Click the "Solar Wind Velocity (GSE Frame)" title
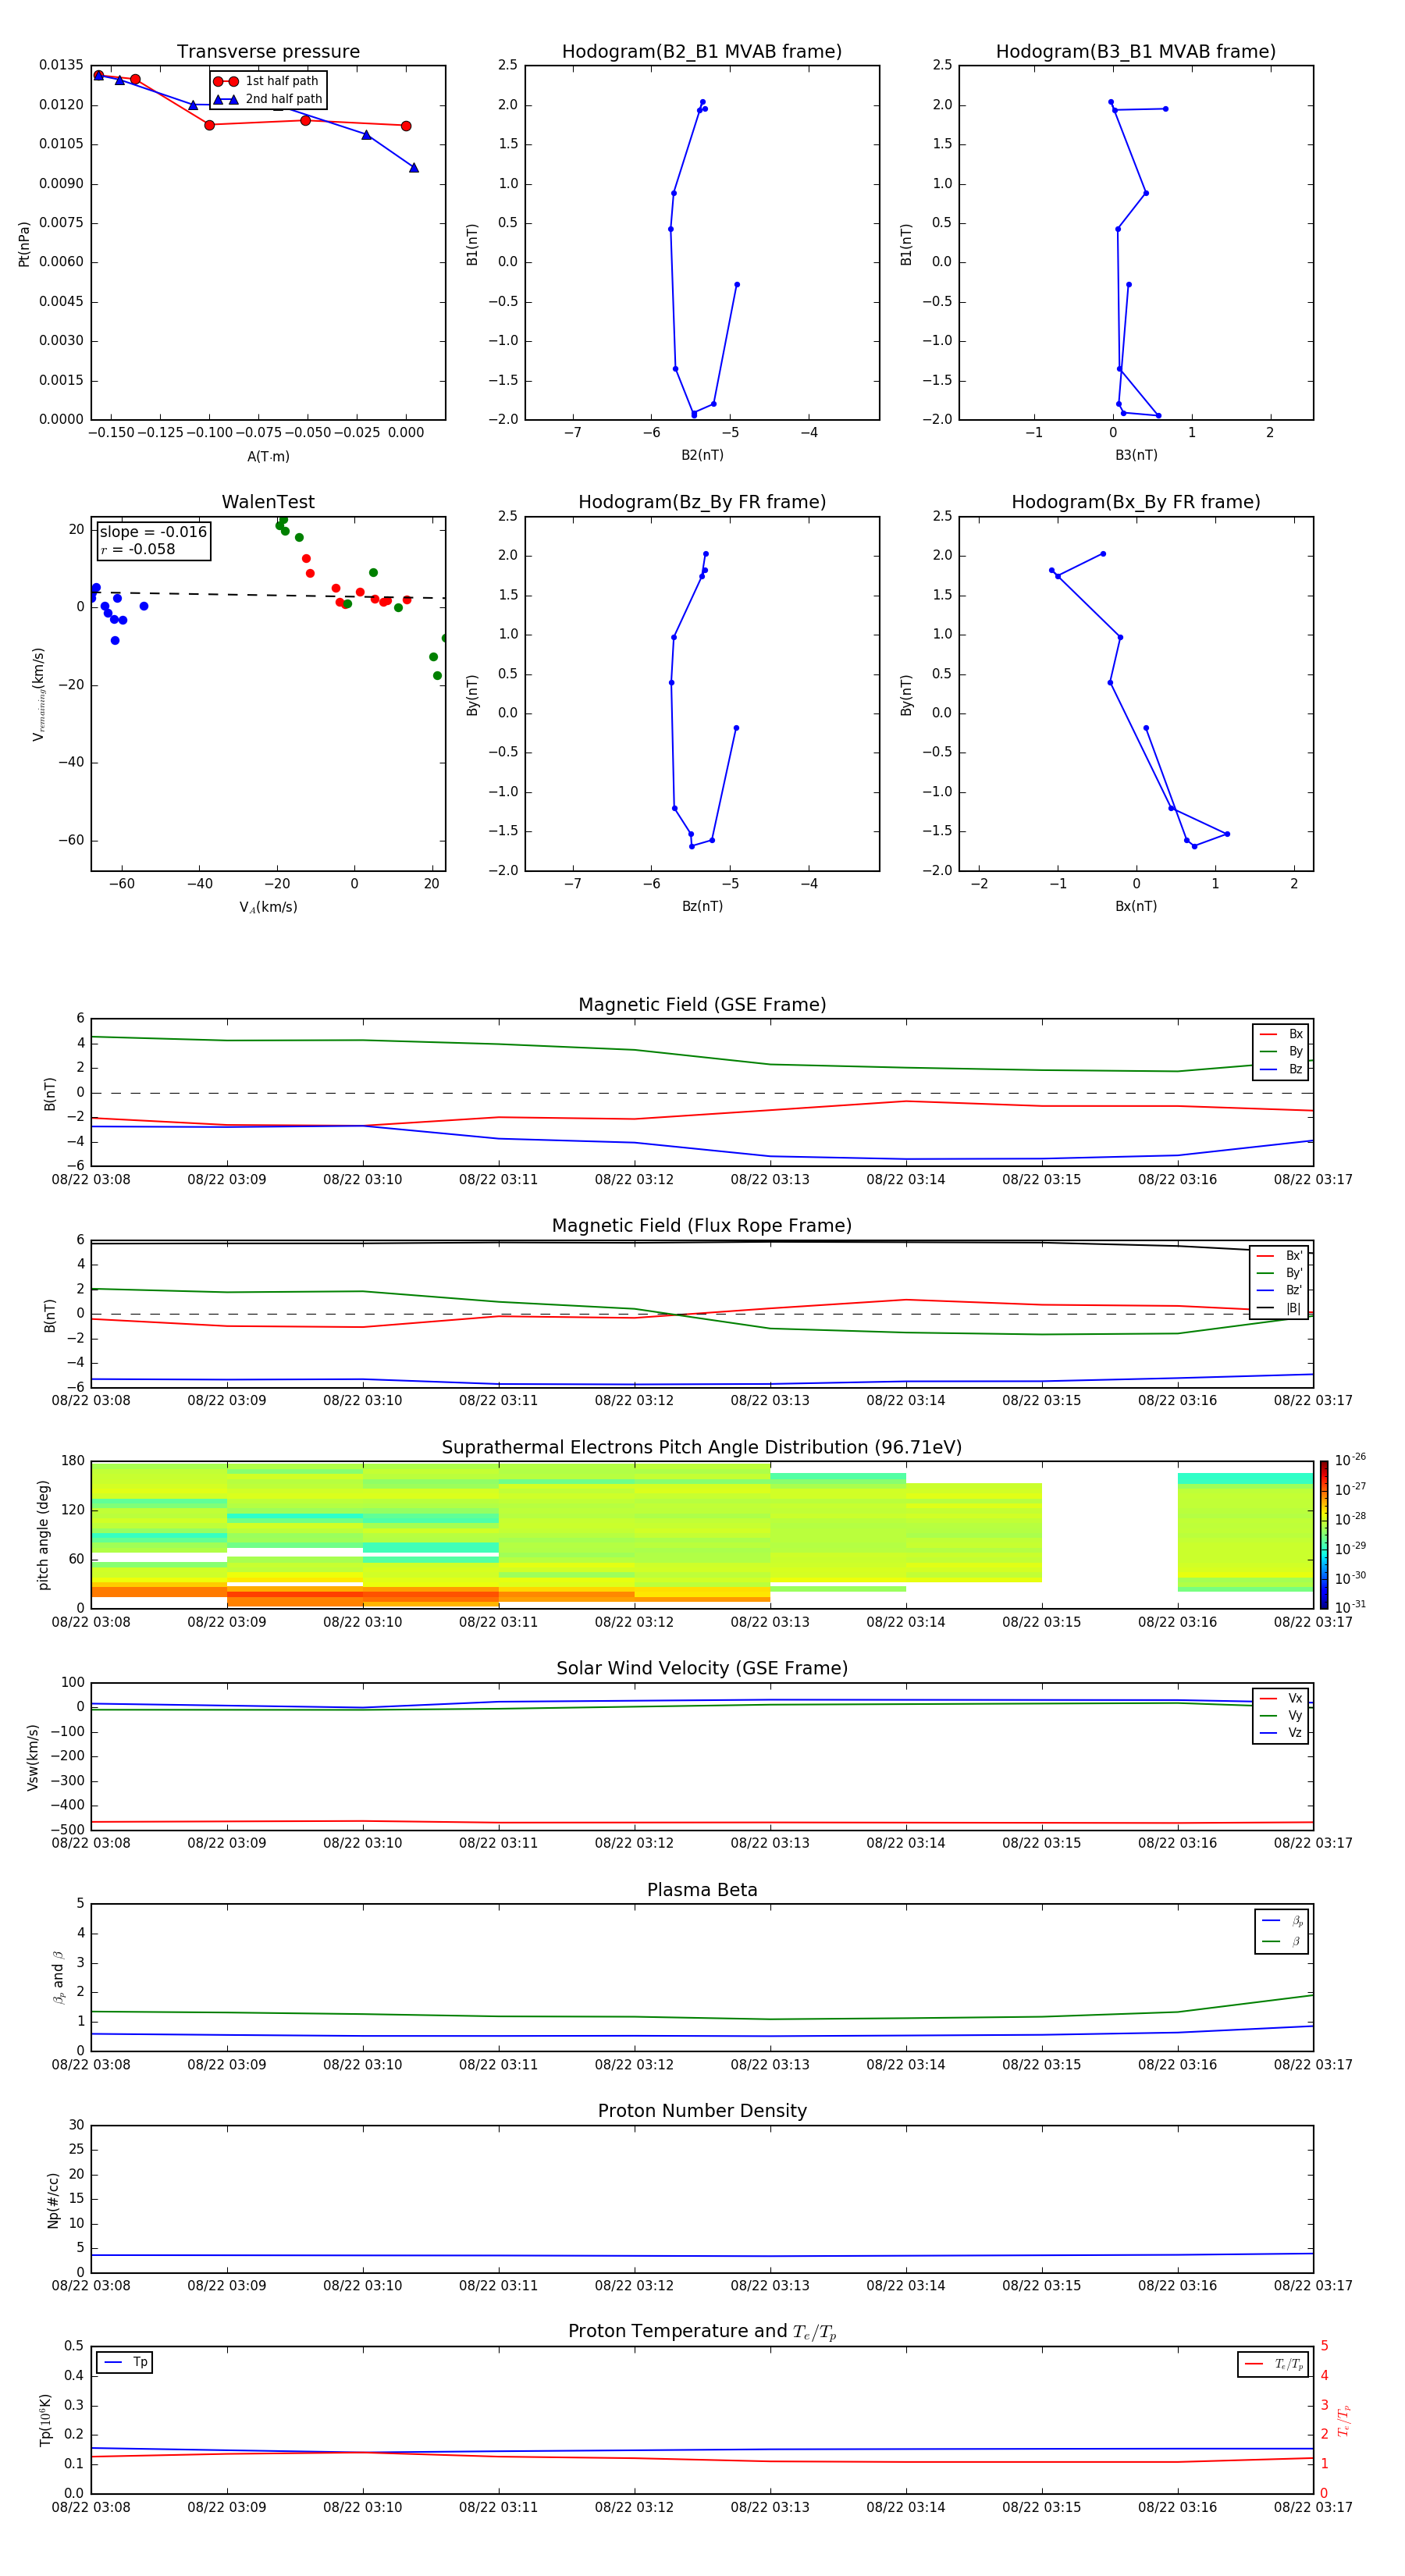This screenshot has width=1405, height=2576. click(702, 1668)
